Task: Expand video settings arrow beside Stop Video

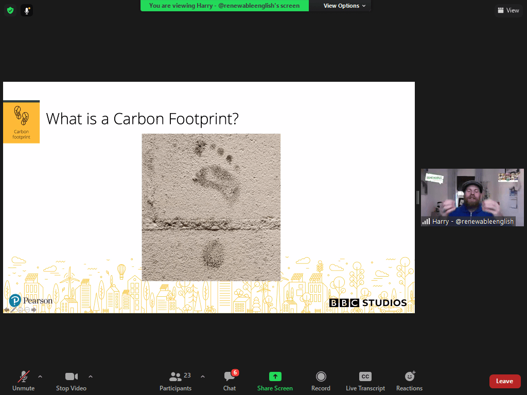Action: click(x=91, y=376)
